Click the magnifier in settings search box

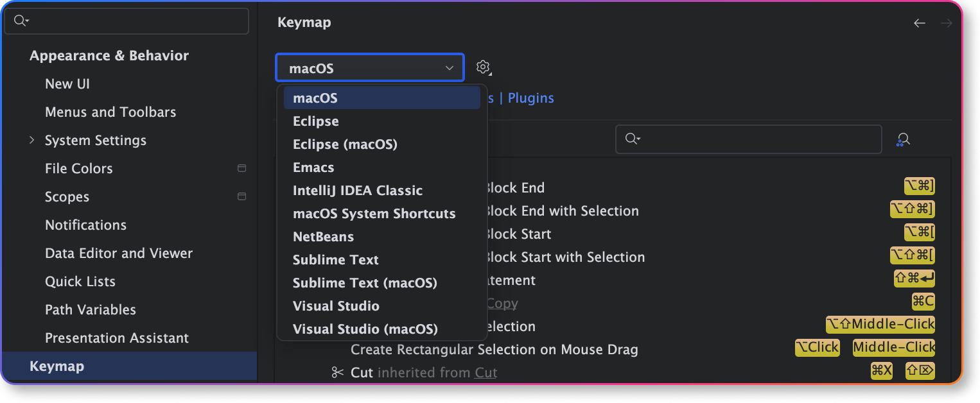(x=21, y=21)
